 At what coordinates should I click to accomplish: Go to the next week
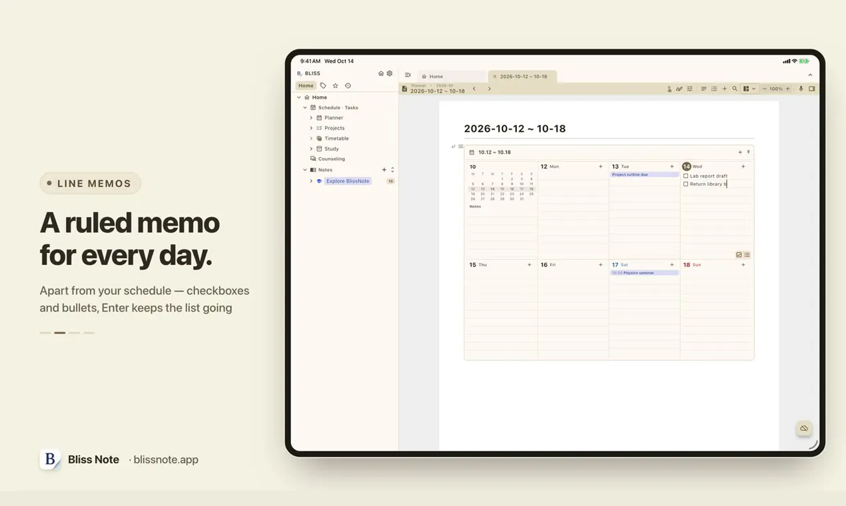(489, 89)
